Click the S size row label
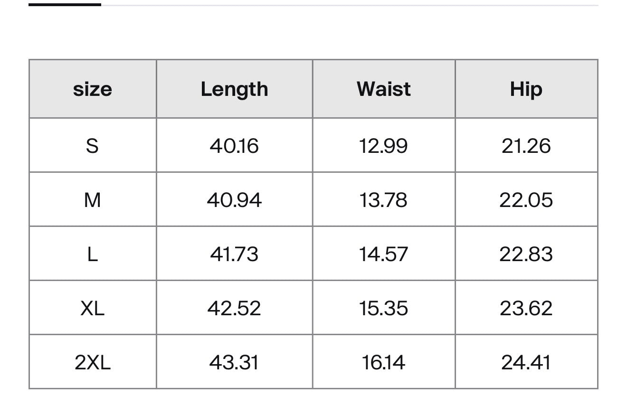Screen dimensions: 627x414 (x=93, y=145)
